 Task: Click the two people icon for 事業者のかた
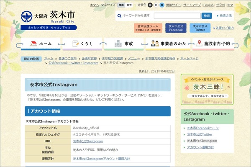[x=155, y=44]
